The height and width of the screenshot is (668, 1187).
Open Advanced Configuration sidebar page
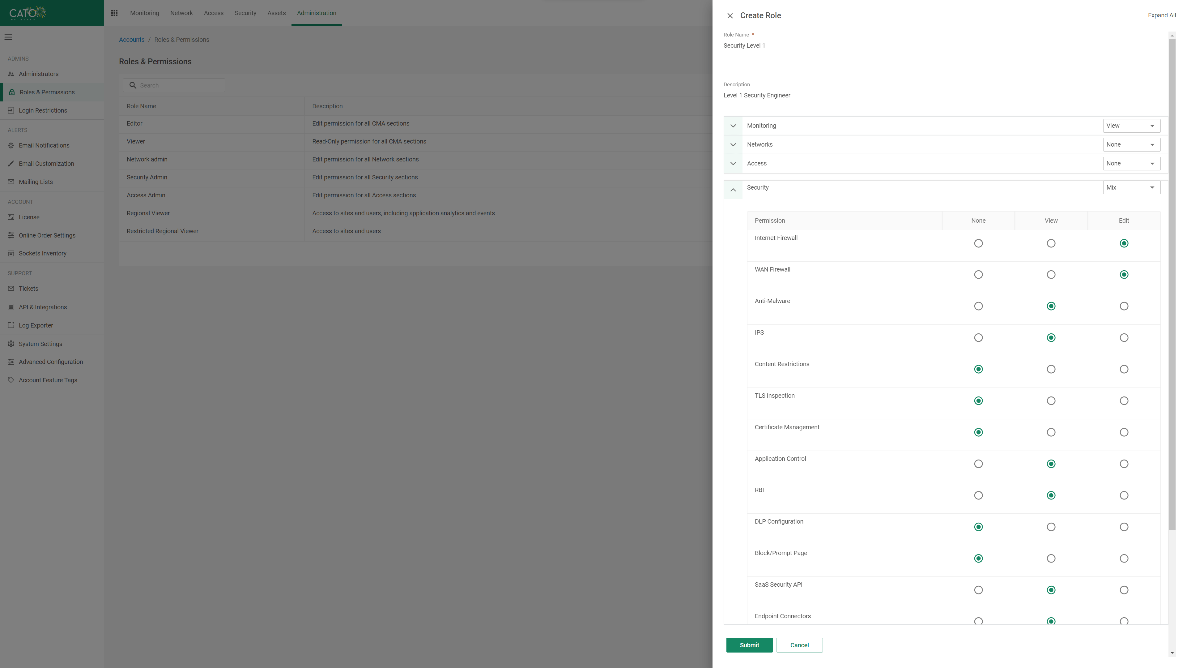[52, 362]
